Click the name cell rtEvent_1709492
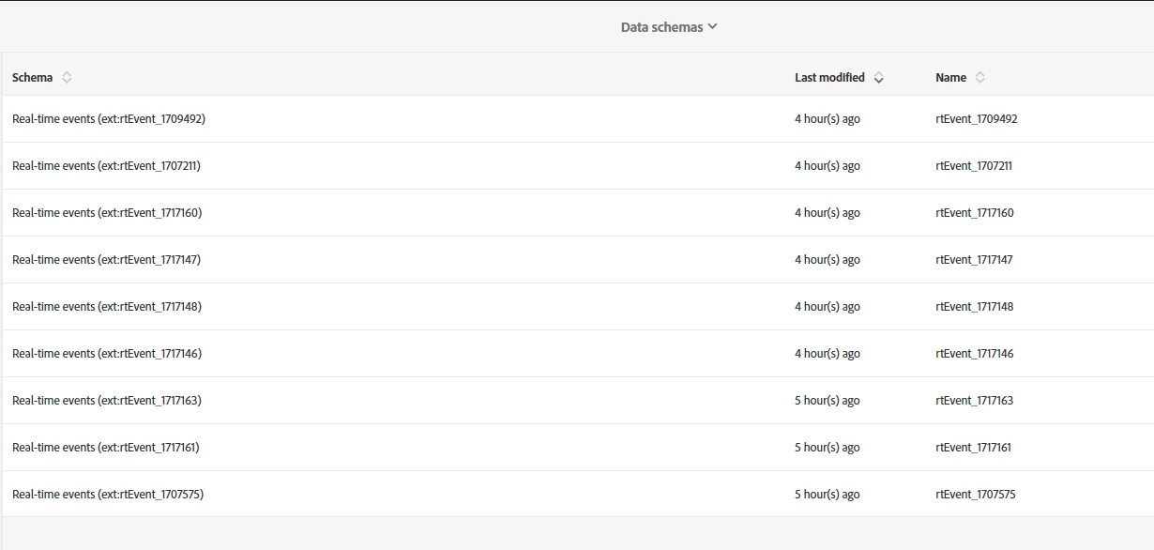1154x550 pixels. pos(976,119)
